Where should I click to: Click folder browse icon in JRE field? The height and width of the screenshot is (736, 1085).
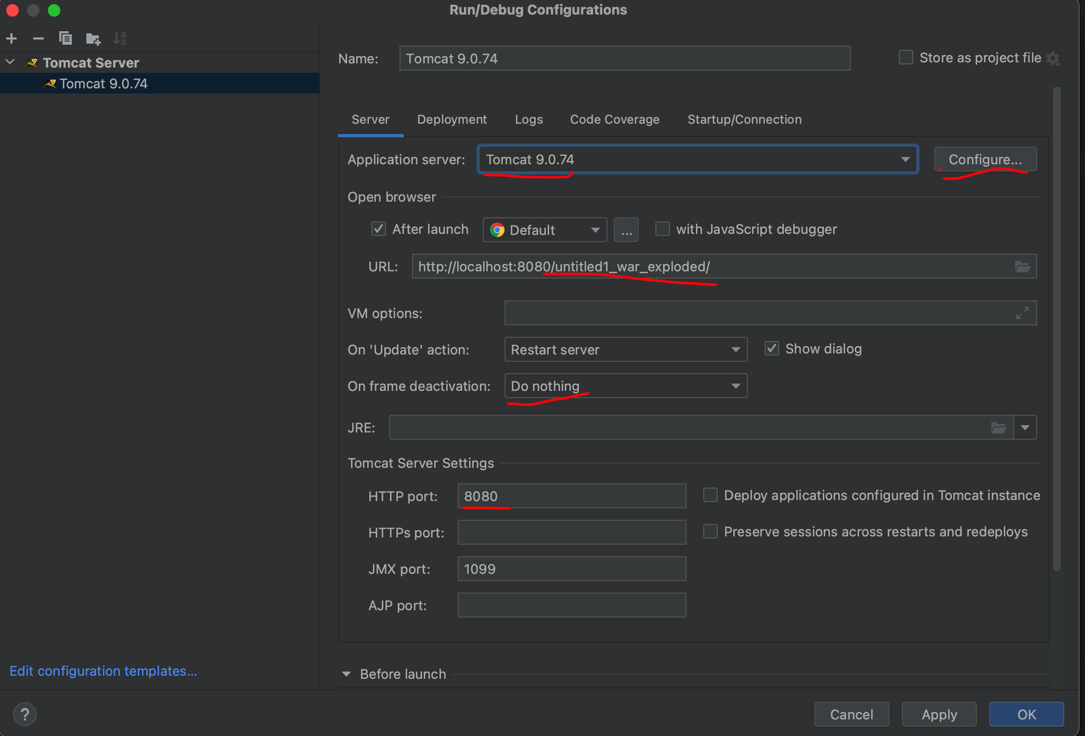998,428
